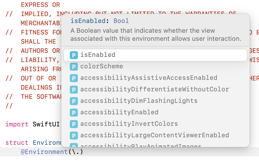Click the property icon for accessibilityAssistiveAccessEnabled
259x162 pixels.
coord(74,78)
